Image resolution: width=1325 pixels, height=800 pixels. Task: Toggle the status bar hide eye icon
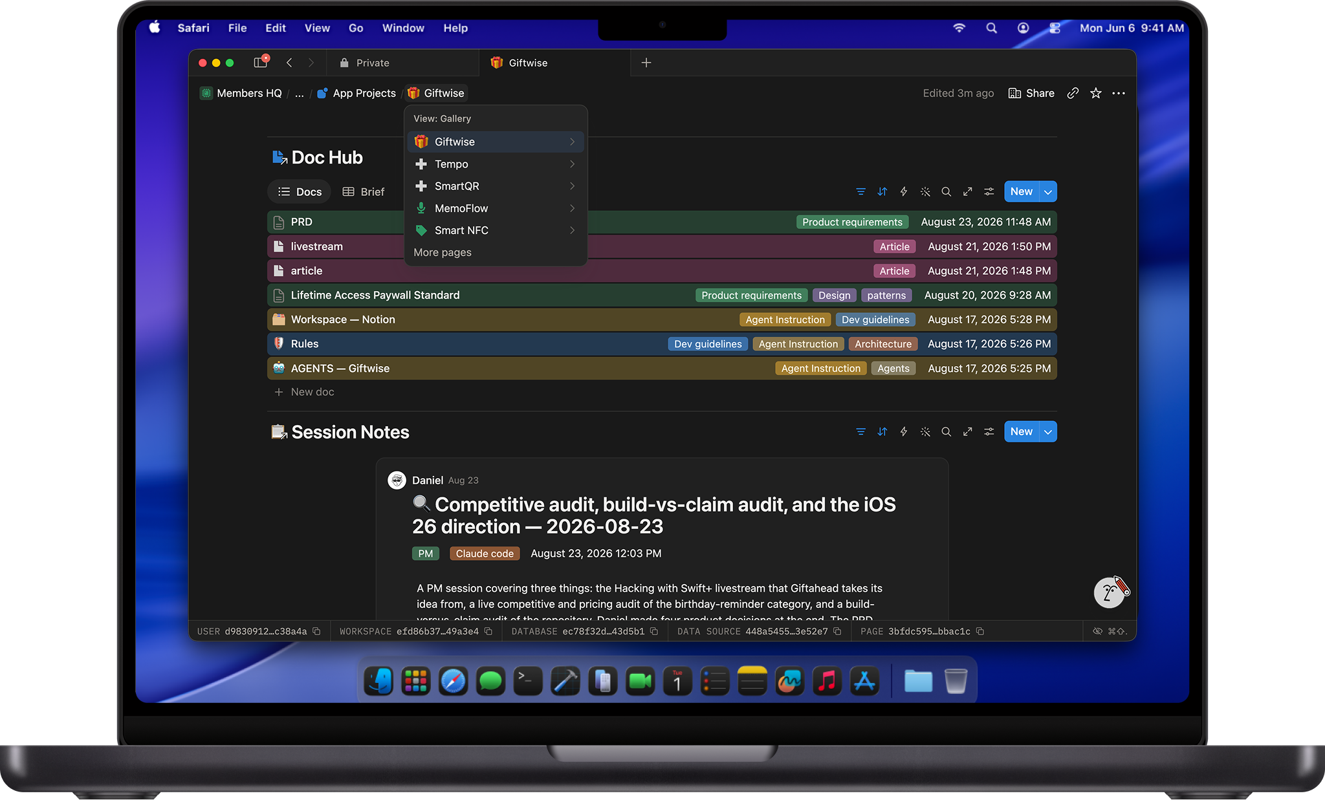(x=1097, y=631)
